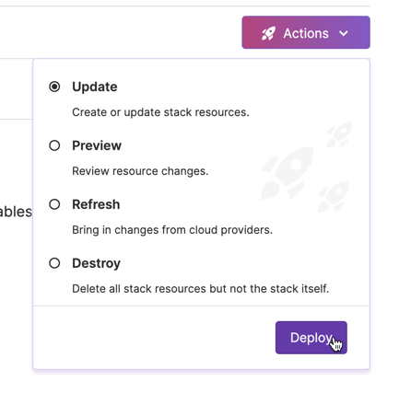Viewport: 399px width, 404px height.
Task: Choose the Refresh option label
Action: [x=96, y=204]
